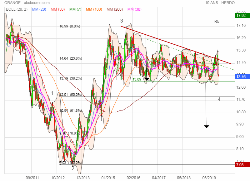This screenshot has width=250, height=181.
Task: Select the "10 ANS - HEBDO" period label
Action: point(220,3)
